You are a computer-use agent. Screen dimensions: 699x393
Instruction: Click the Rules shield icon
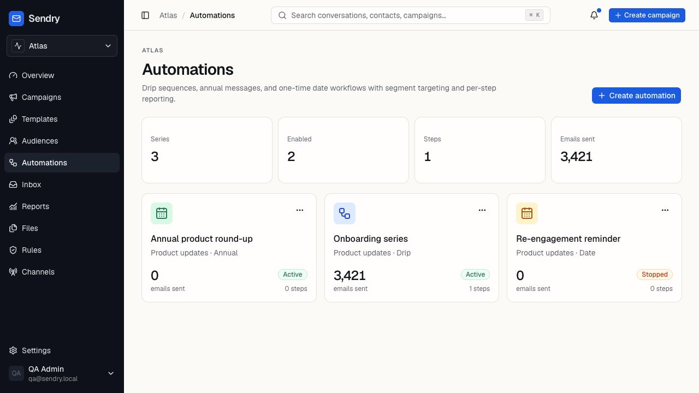tap(13, 250)
